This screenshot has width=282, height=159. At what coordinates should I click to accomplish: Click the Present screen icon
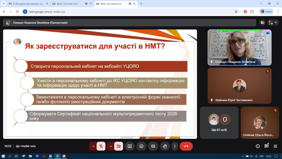(130, 146)
